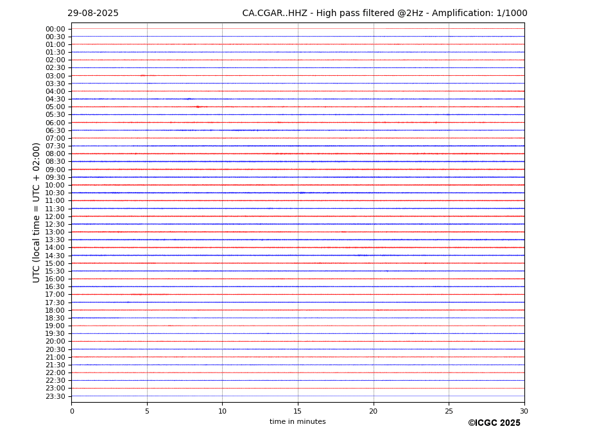Screen dimensions: 595x447
Task: Select the 06:00 row label
Action: pyautogui.click(x=55, y=123)
